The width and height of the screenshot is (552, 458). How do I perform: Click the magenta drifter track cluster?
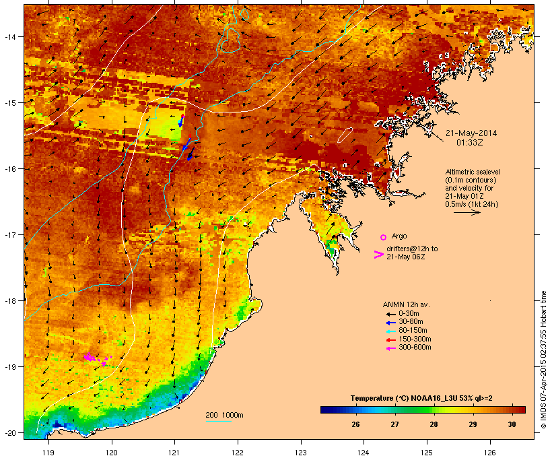click(x=97, y=359)
